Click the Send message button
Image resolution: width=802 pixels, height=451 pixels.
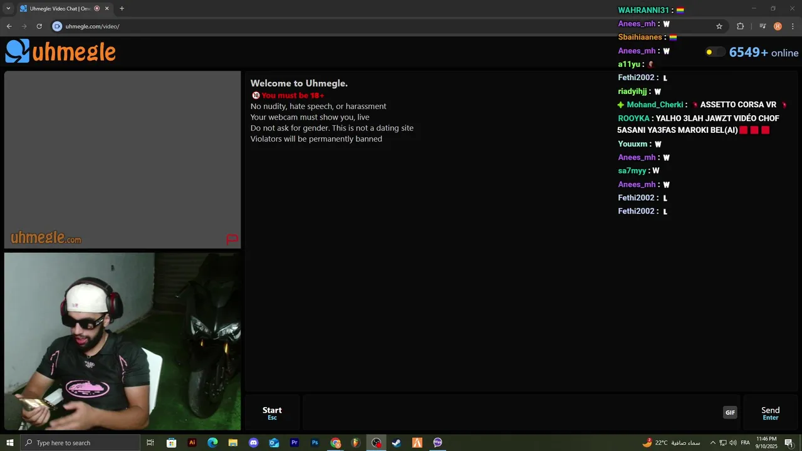pyautogui.click(x=770, y=413)
